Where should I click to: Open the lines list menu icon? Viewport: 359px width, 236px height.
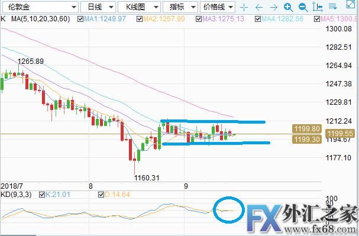click(332, 7)
